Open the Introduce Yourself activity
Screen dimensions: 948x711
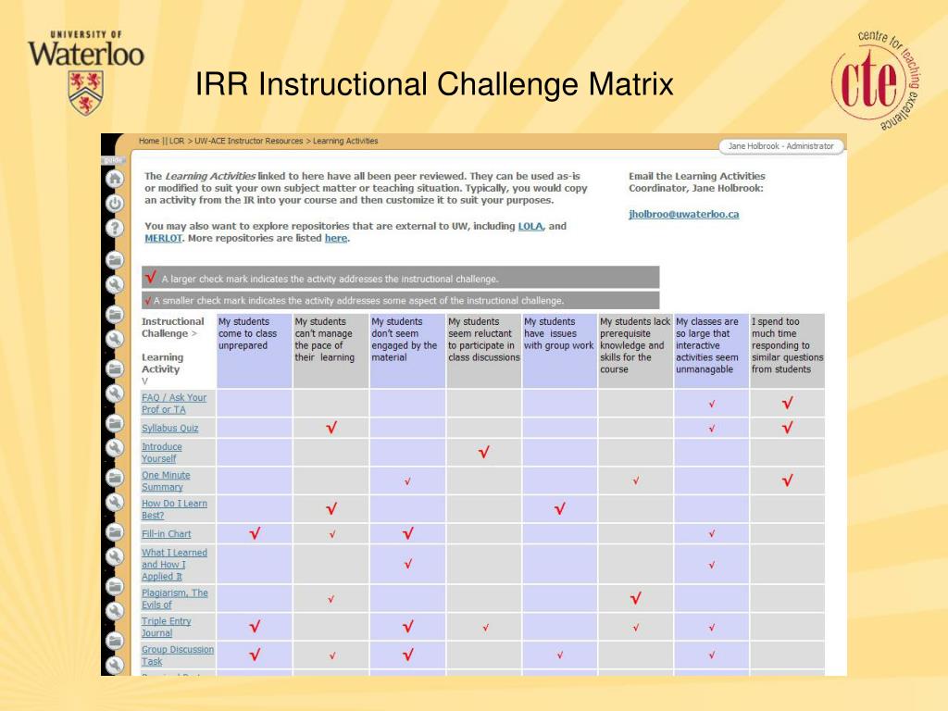[161, 452]
